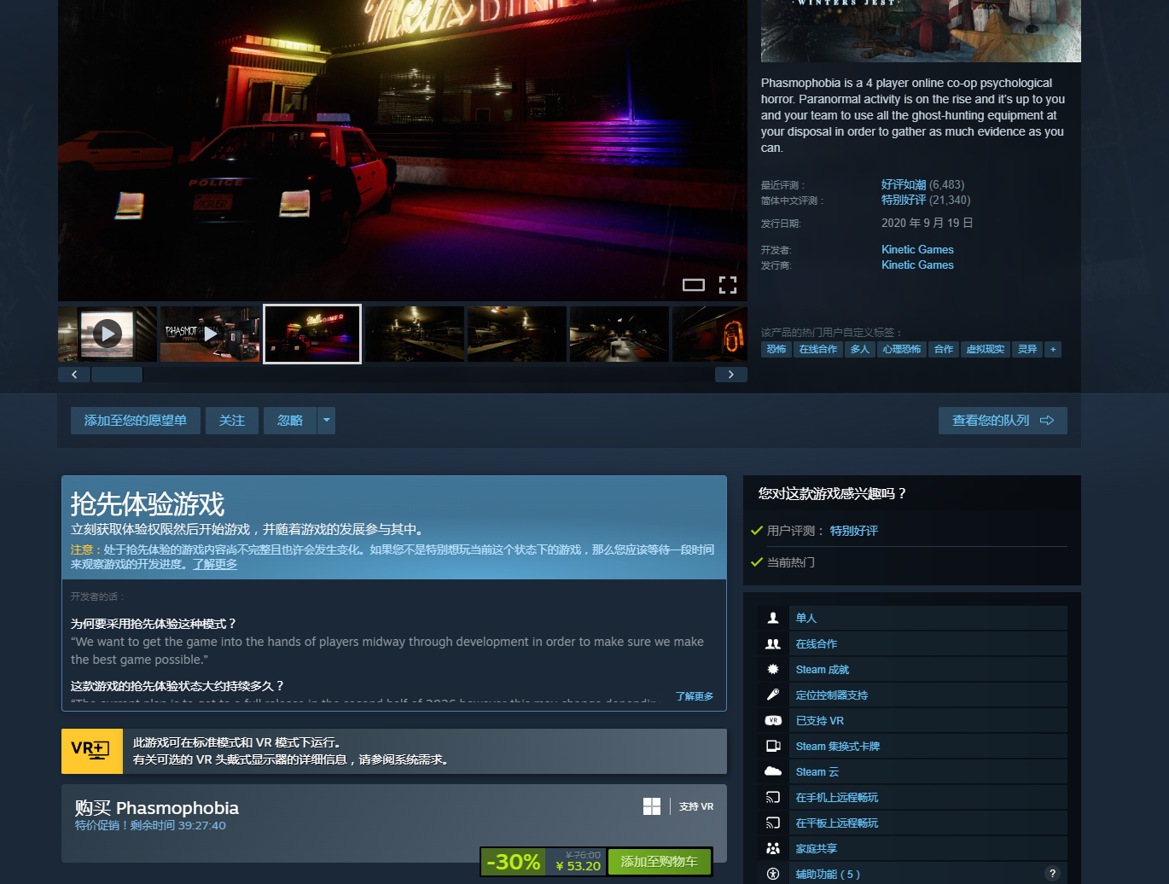Image resolution: width=1169 pixels, height=884 pixels.
Task: Click the -30% discount badge
Action: [x=514, y=862]
